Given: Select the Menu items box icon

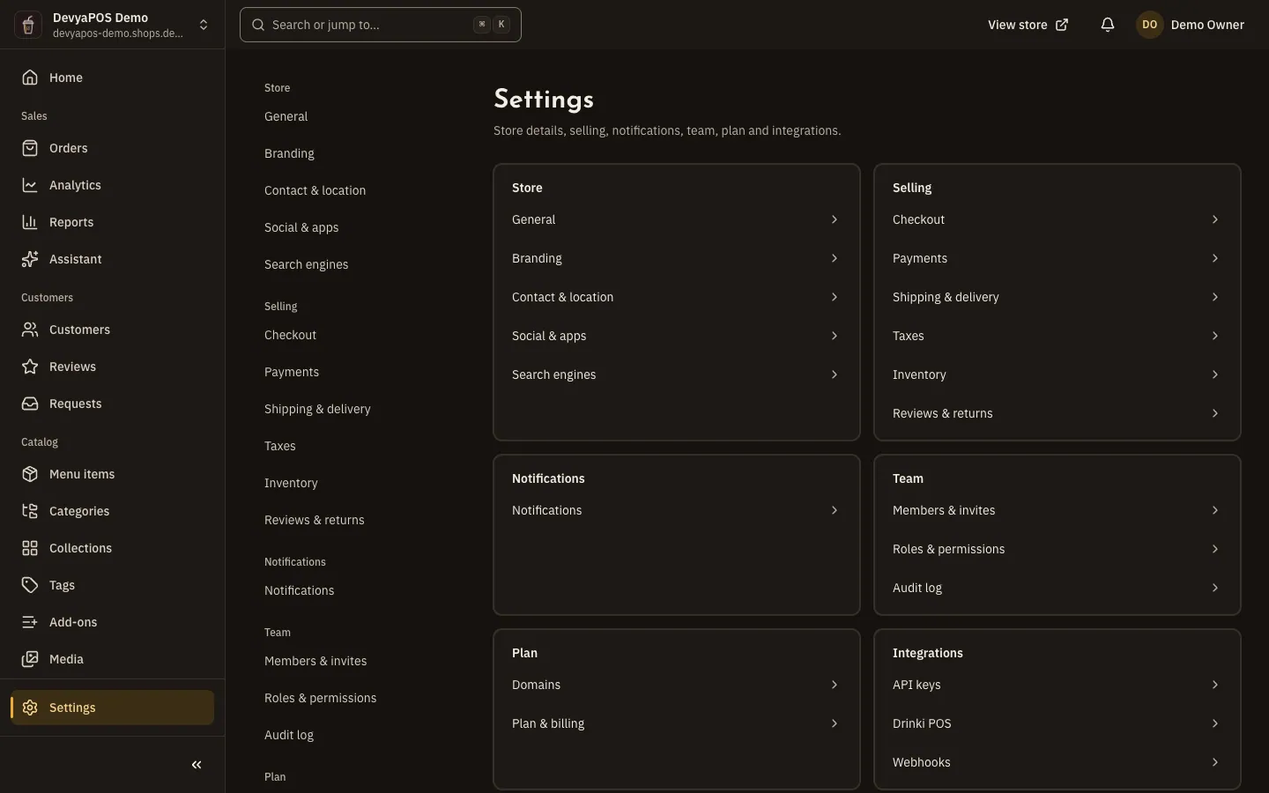Looking at the screenshot, I should (x=30, y=474).
